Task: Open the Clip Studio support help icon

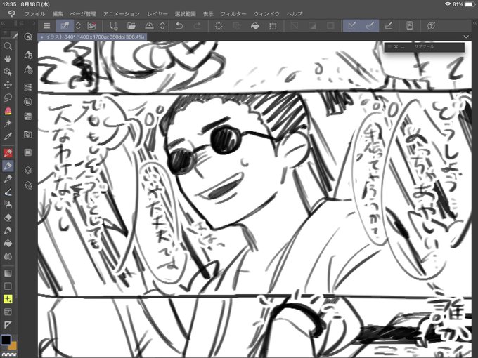Action: [431, 26]
